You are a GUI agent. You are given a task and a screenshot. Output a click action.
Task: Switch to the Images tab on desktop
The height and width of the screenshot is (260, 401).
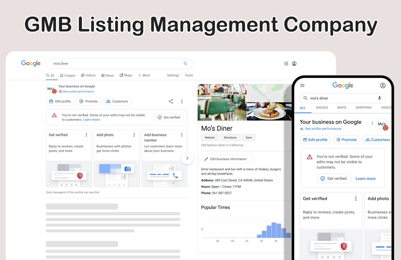point(68,76)
